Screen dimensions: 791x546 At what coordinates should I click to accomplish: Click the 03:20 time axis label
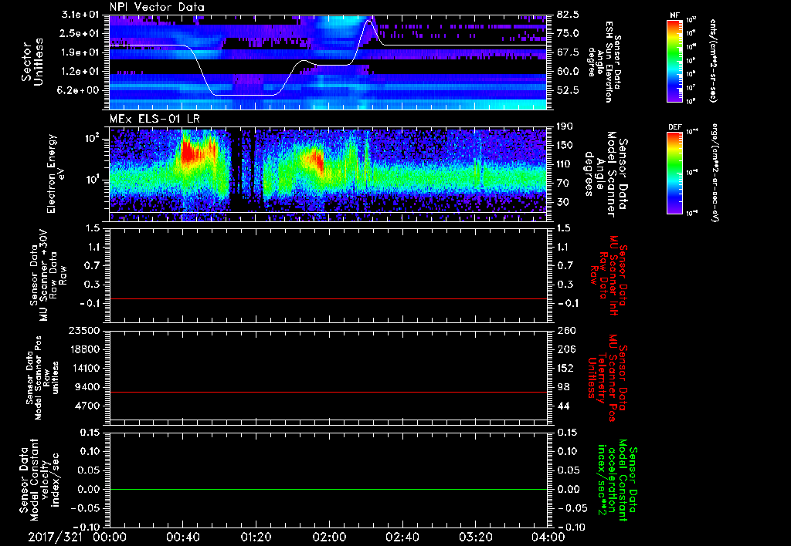475,537
